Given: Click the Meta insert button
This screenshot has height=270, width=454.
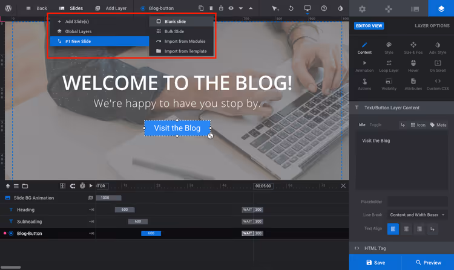Looking at the screenshot, I should click(x=438, y=125).
